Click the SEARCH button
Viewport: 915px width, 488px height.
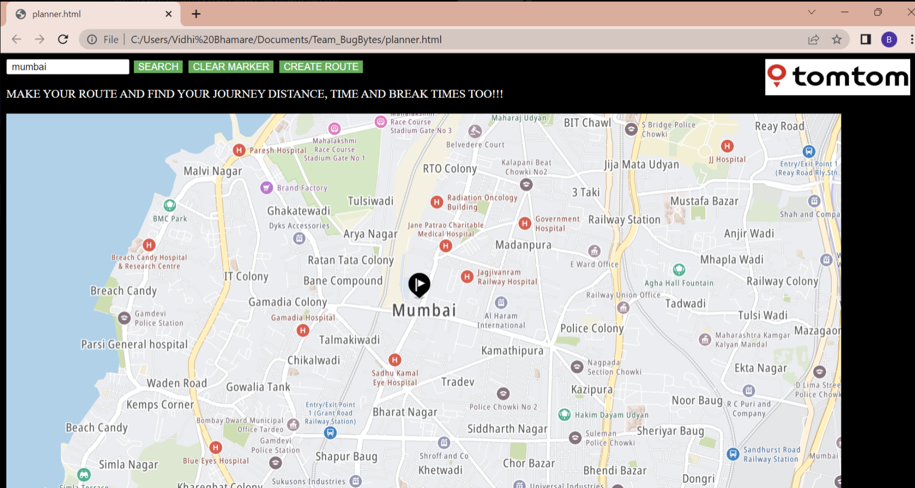pyautogui.click(x=158, y=67)
